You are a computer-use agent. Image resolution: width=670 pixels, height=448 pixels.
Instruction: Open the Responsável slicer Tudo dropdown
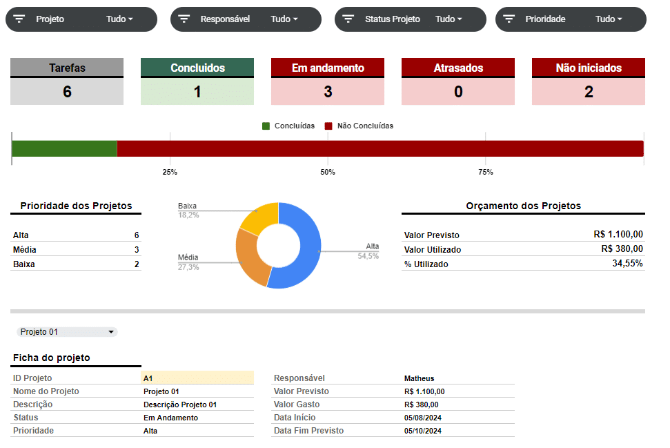[284, 19]
